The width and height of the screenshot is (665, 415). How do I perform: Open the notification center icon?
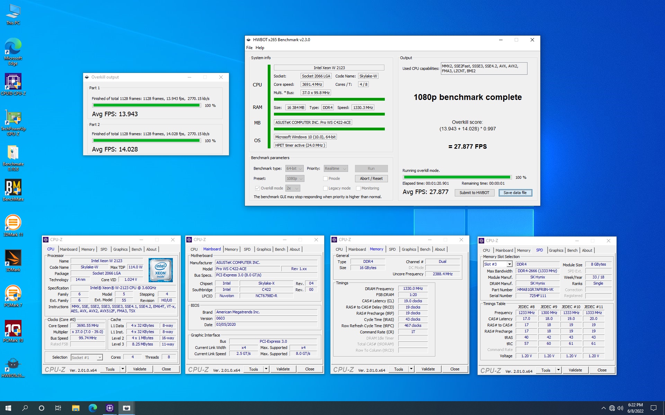pyautogui.click(x=654, y=408)
